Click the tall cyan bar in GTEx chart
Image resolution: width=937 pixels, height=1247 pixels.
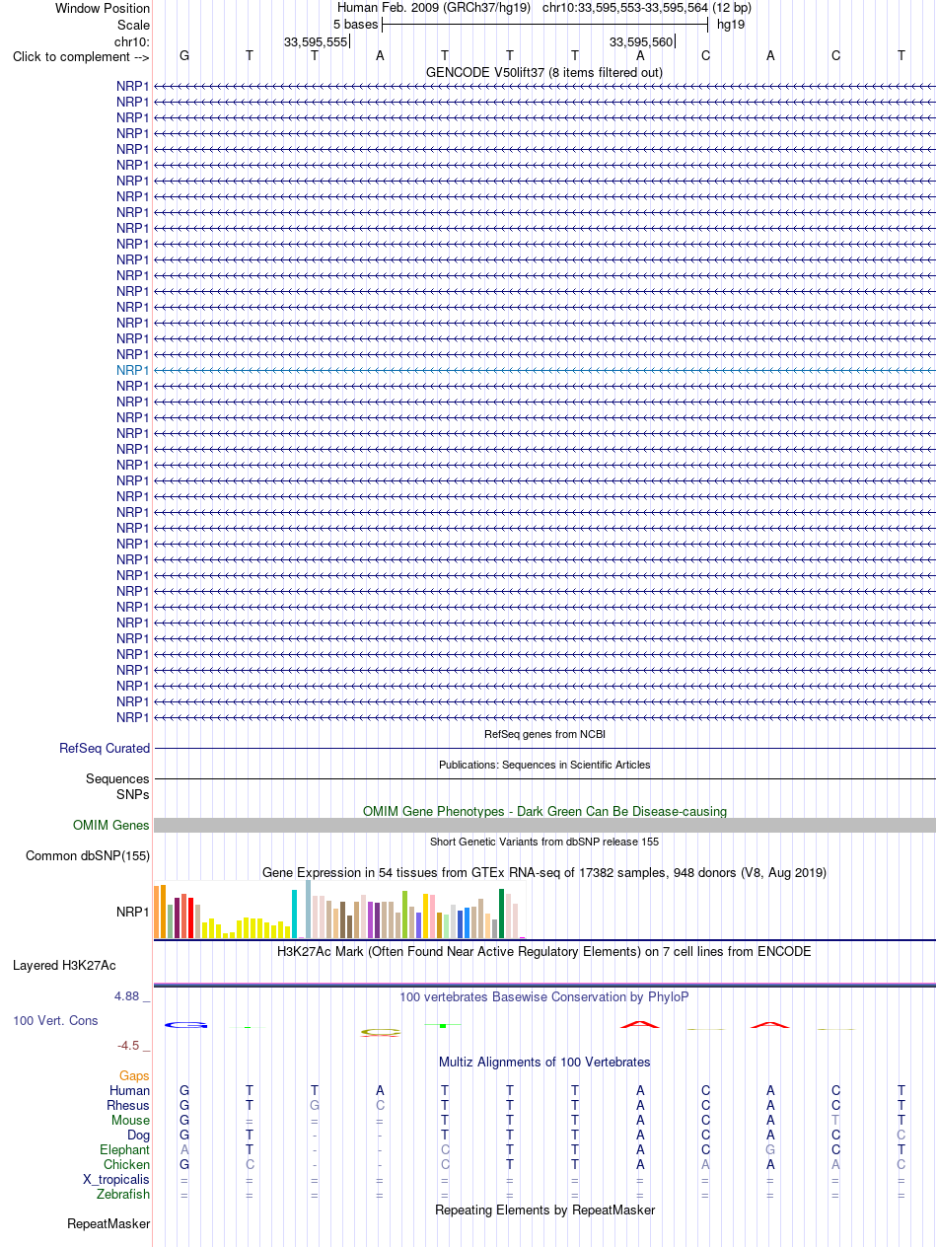(x=294, y=914)
